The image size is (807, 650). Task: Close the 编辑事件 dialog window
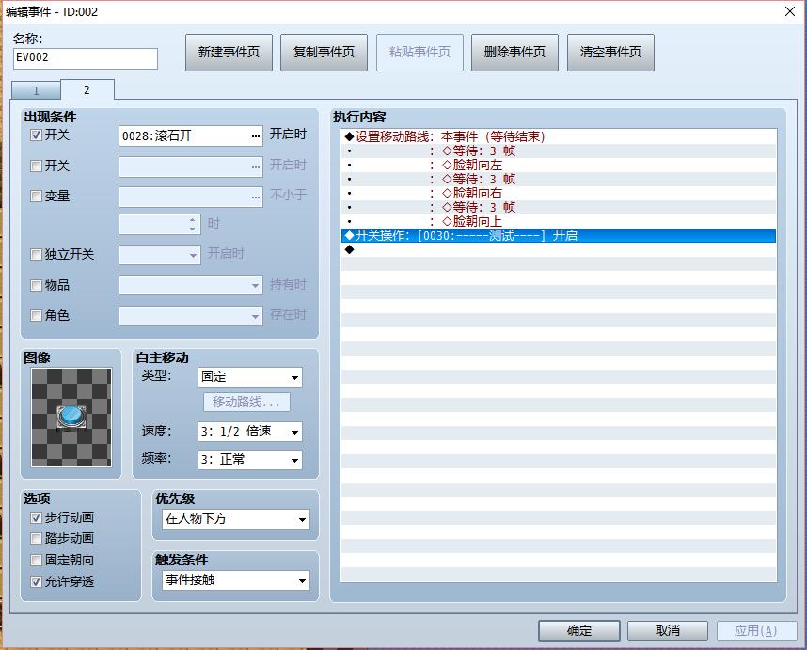[x=790, y=11]
